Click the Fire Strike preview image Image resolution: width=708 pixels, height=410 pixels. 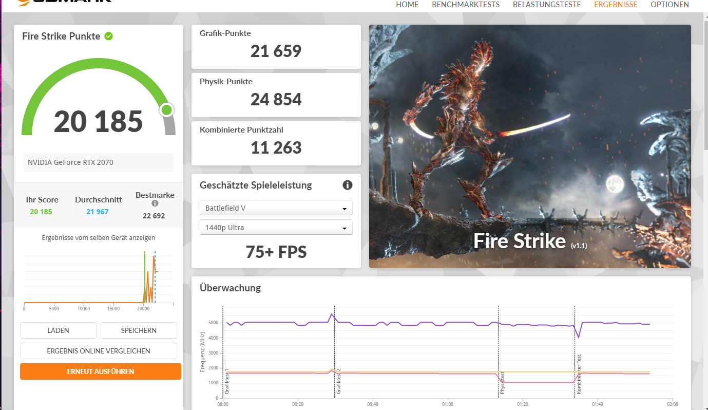point(529,146)
